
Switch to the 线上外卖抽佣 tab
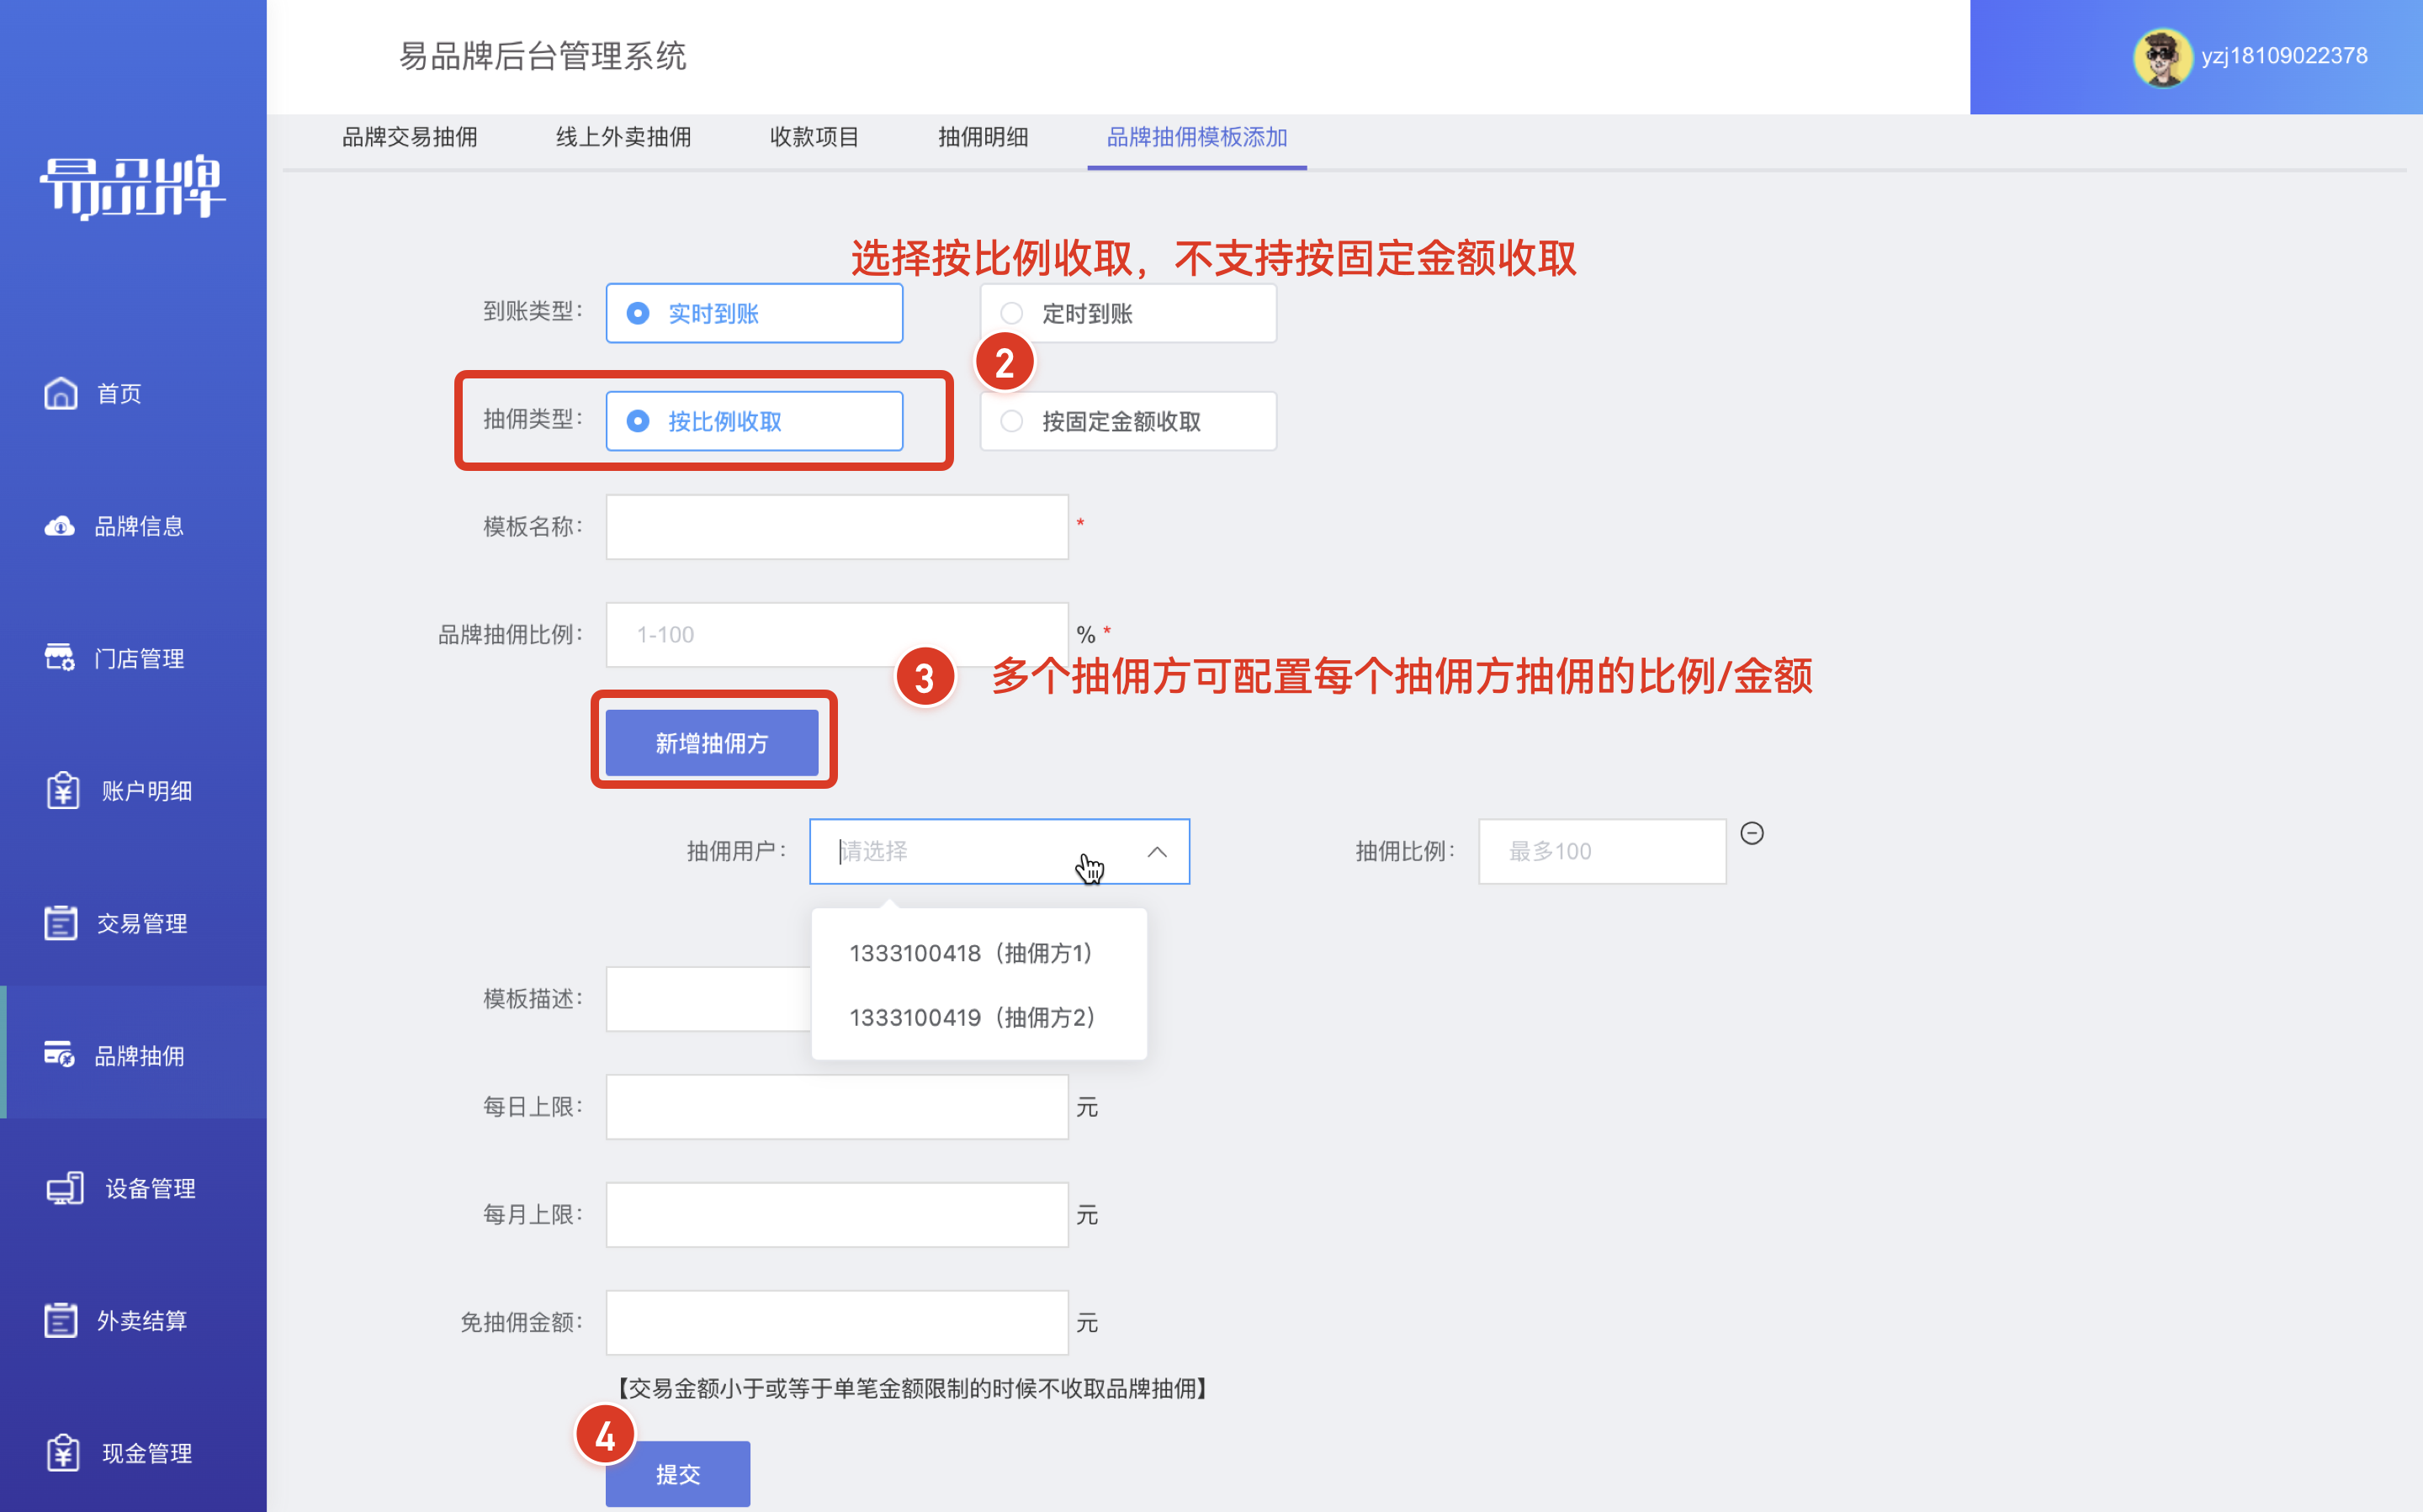tap(623, 137)
